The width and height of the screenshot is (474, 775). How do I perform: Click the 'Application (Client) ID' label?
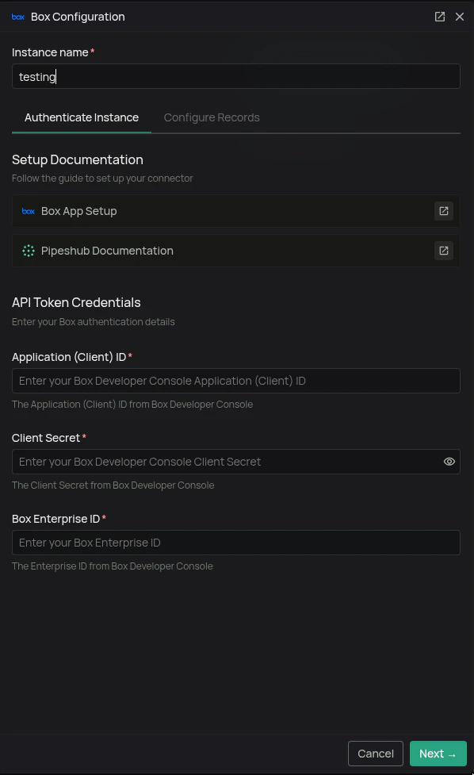(x=69, y=357)
